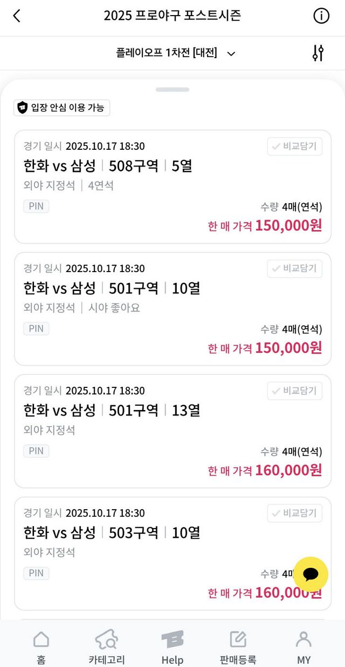Go to the 홈 home icon
Image resolution: width=345 pixels, height=667 pixels.
click(42, 644)
